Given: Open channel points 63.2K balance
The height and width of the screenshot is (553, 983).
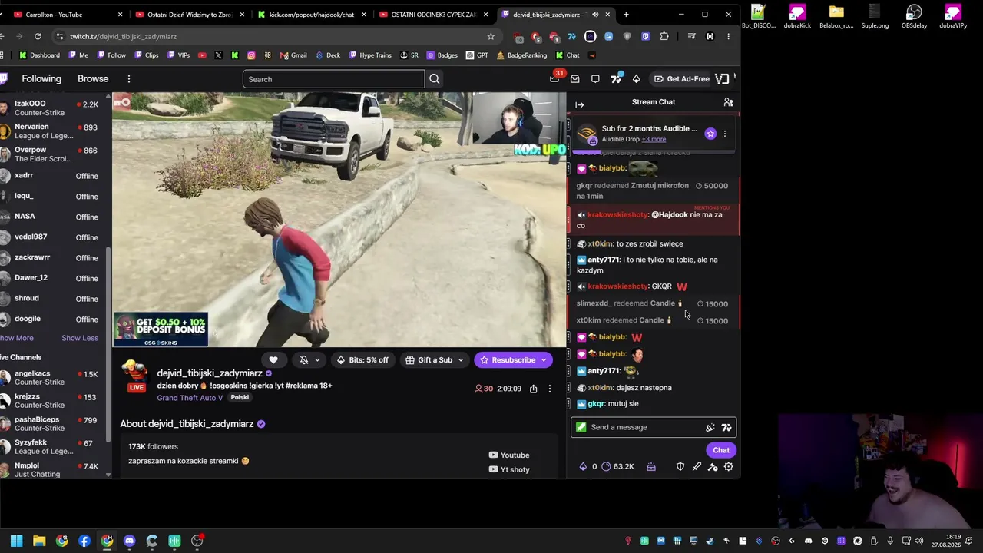Looking at the screenshot, I should [617, 466].
